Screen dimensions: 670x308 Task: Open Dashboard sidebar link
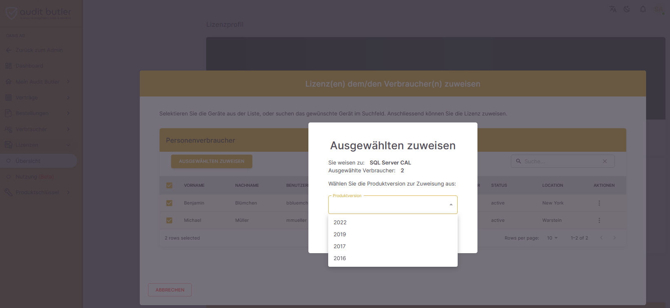(29, 66)
